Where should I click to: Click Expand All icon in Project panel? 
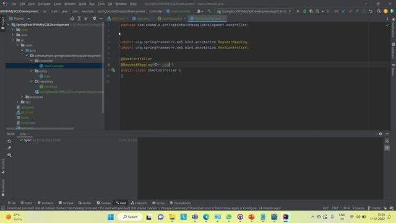pos(79,19)
